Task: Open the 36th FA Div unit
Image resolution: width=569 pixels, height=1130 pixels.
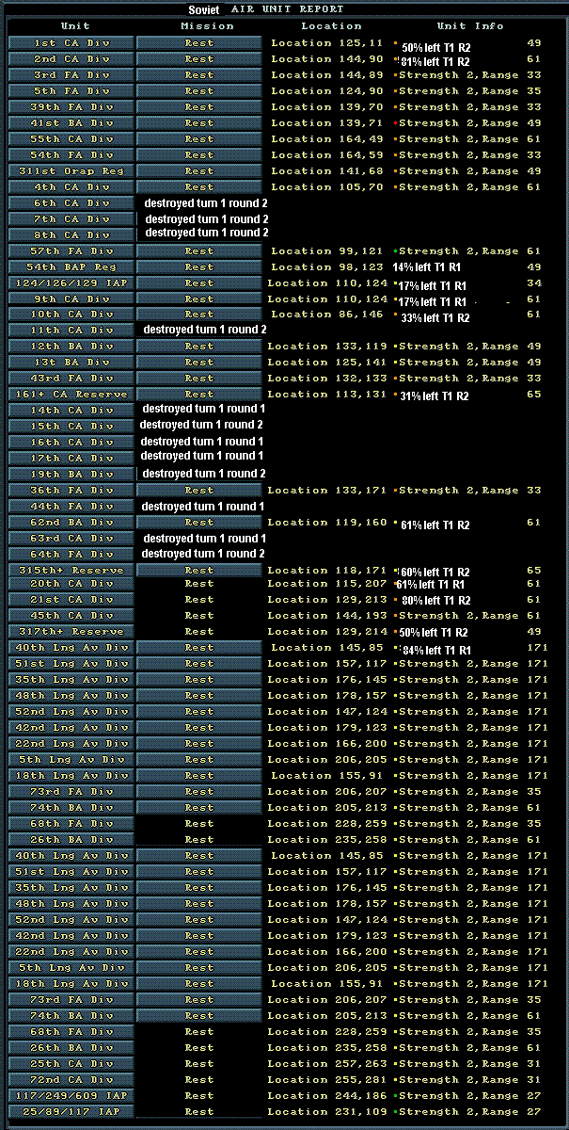Action: (71, 491)
